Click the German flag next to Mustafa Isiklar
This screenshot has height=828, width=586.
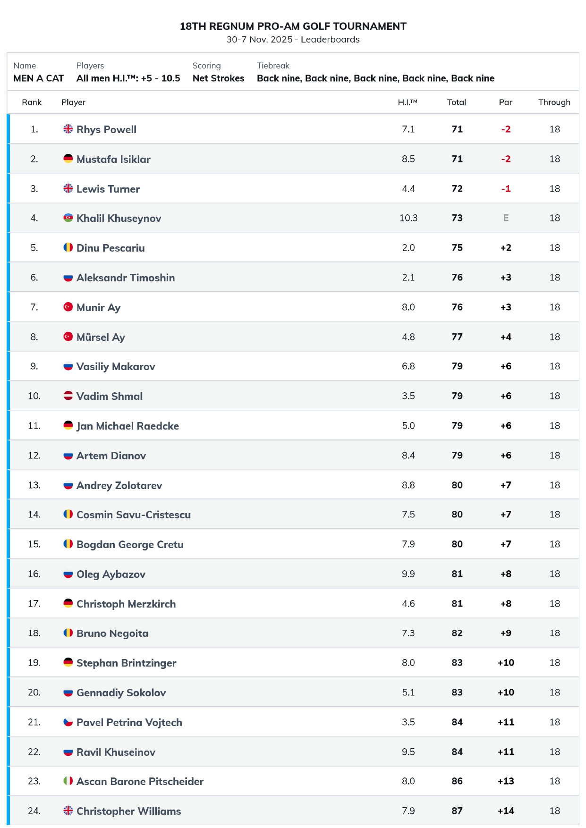click(68, 159)
